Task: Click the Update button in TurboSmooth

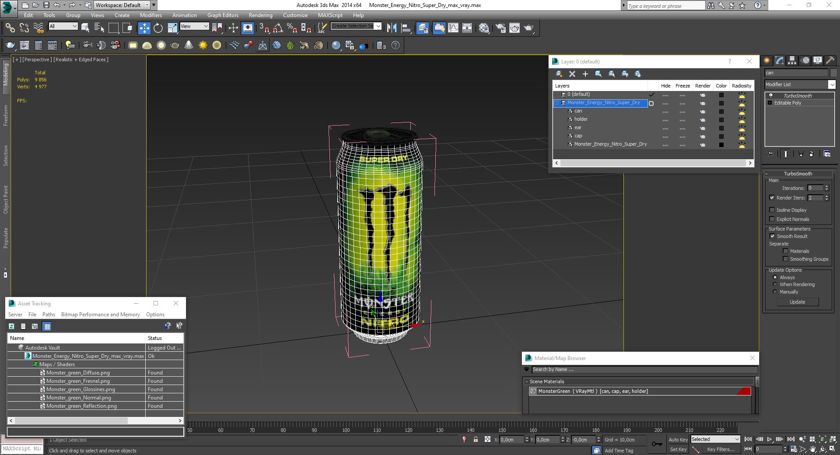Action: [797, 302]
